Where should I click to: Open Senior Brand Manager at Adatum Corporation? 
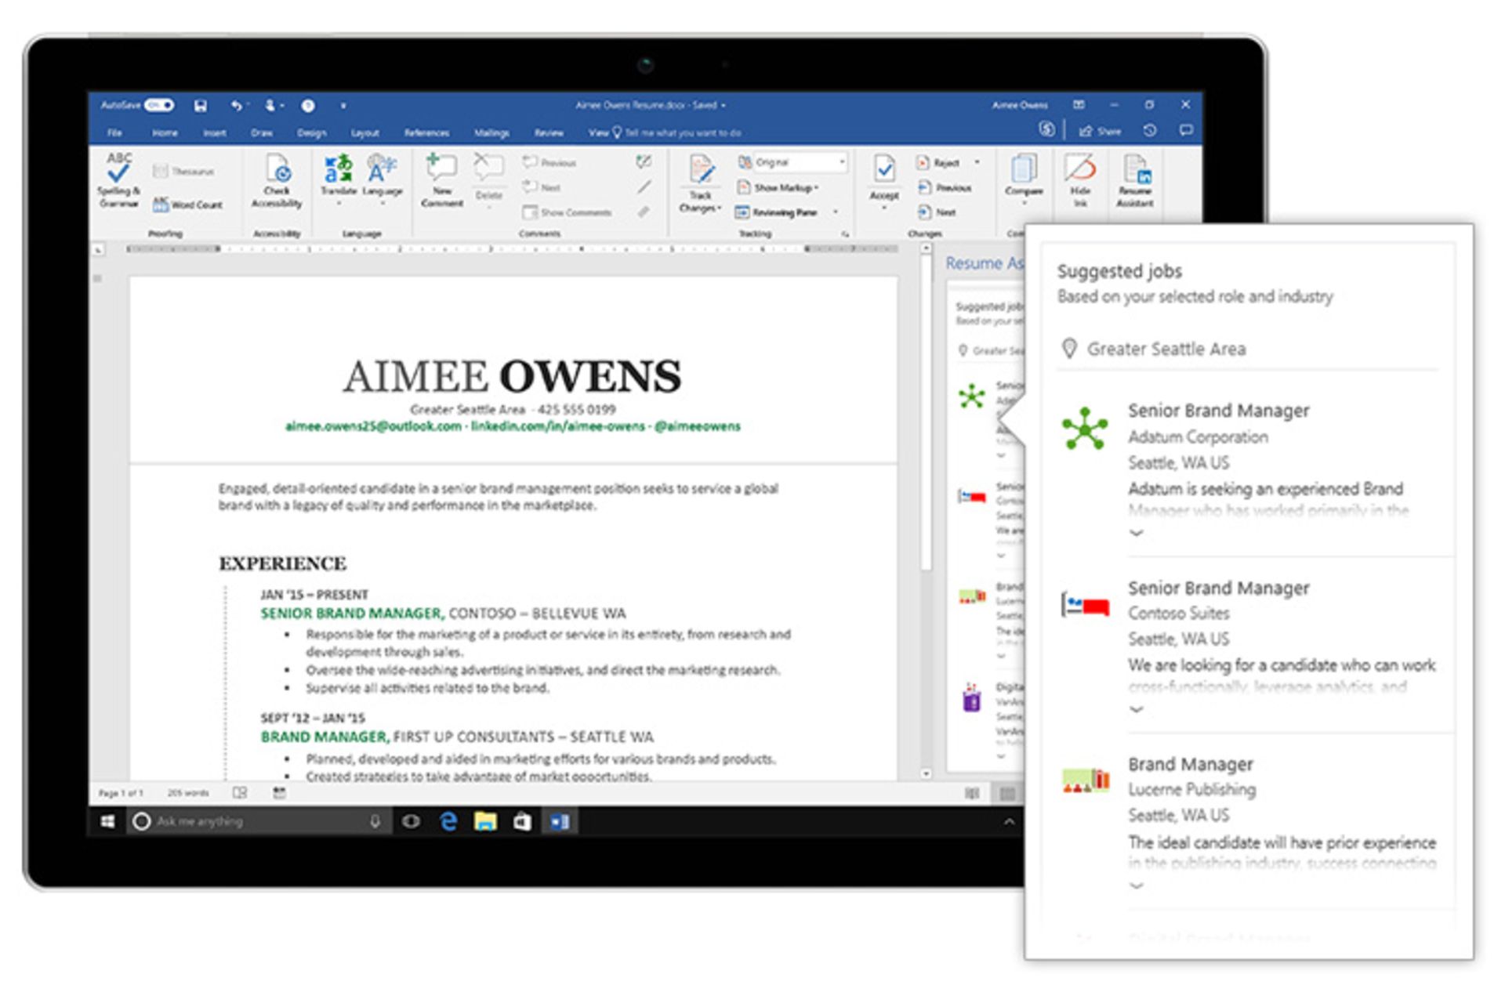[1218, 411]
